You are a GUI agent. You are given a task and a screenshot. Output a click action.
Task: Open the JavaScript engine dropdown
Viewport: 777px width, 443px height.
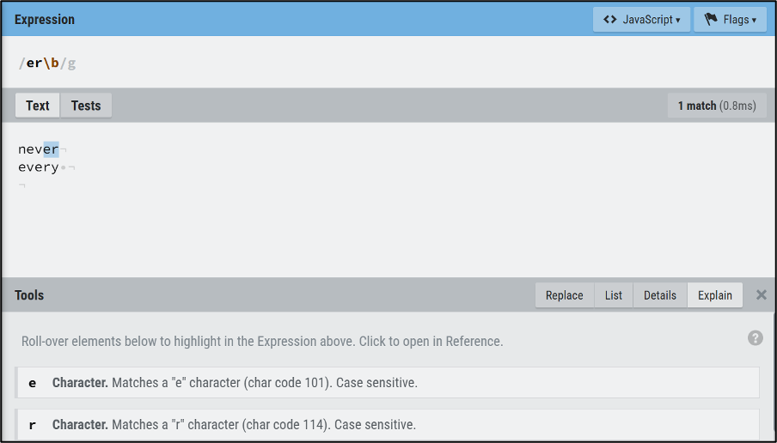pos(641,20)
